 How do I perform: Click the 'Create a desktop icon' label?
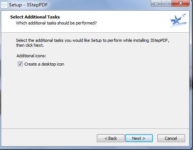pyautogui.click(x=44, y=64)
